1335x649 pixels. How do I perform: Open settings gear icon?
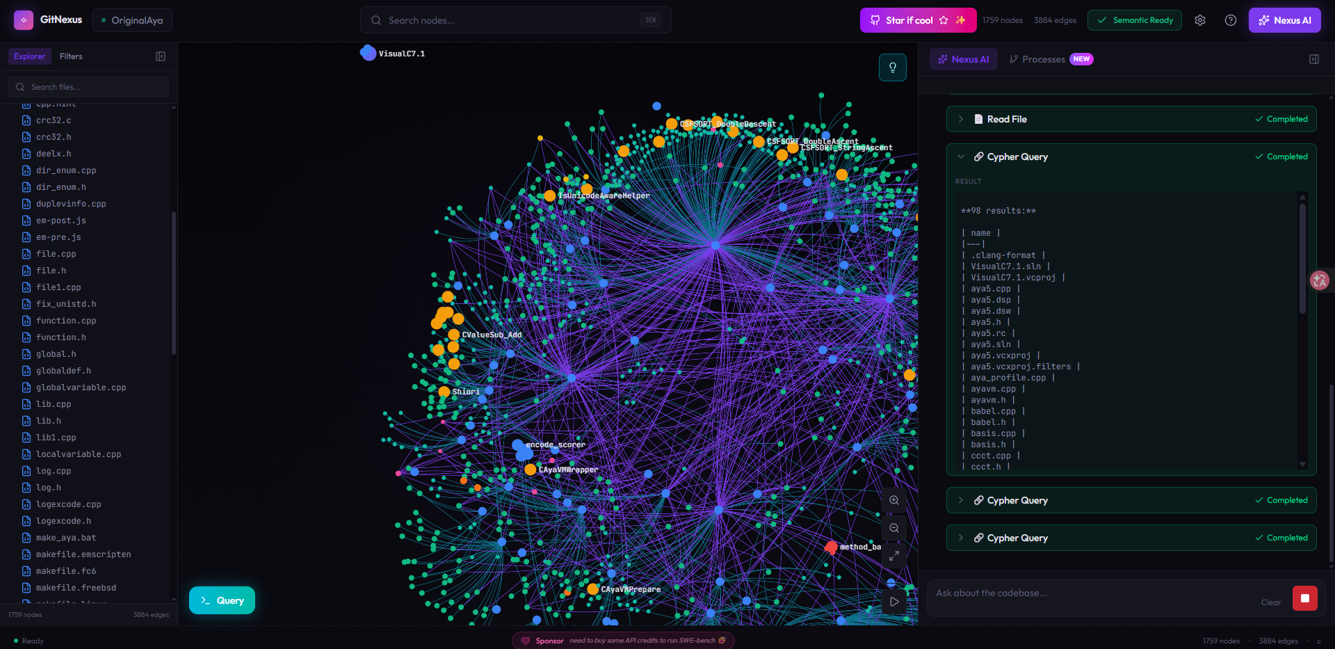coord(1200,20)
